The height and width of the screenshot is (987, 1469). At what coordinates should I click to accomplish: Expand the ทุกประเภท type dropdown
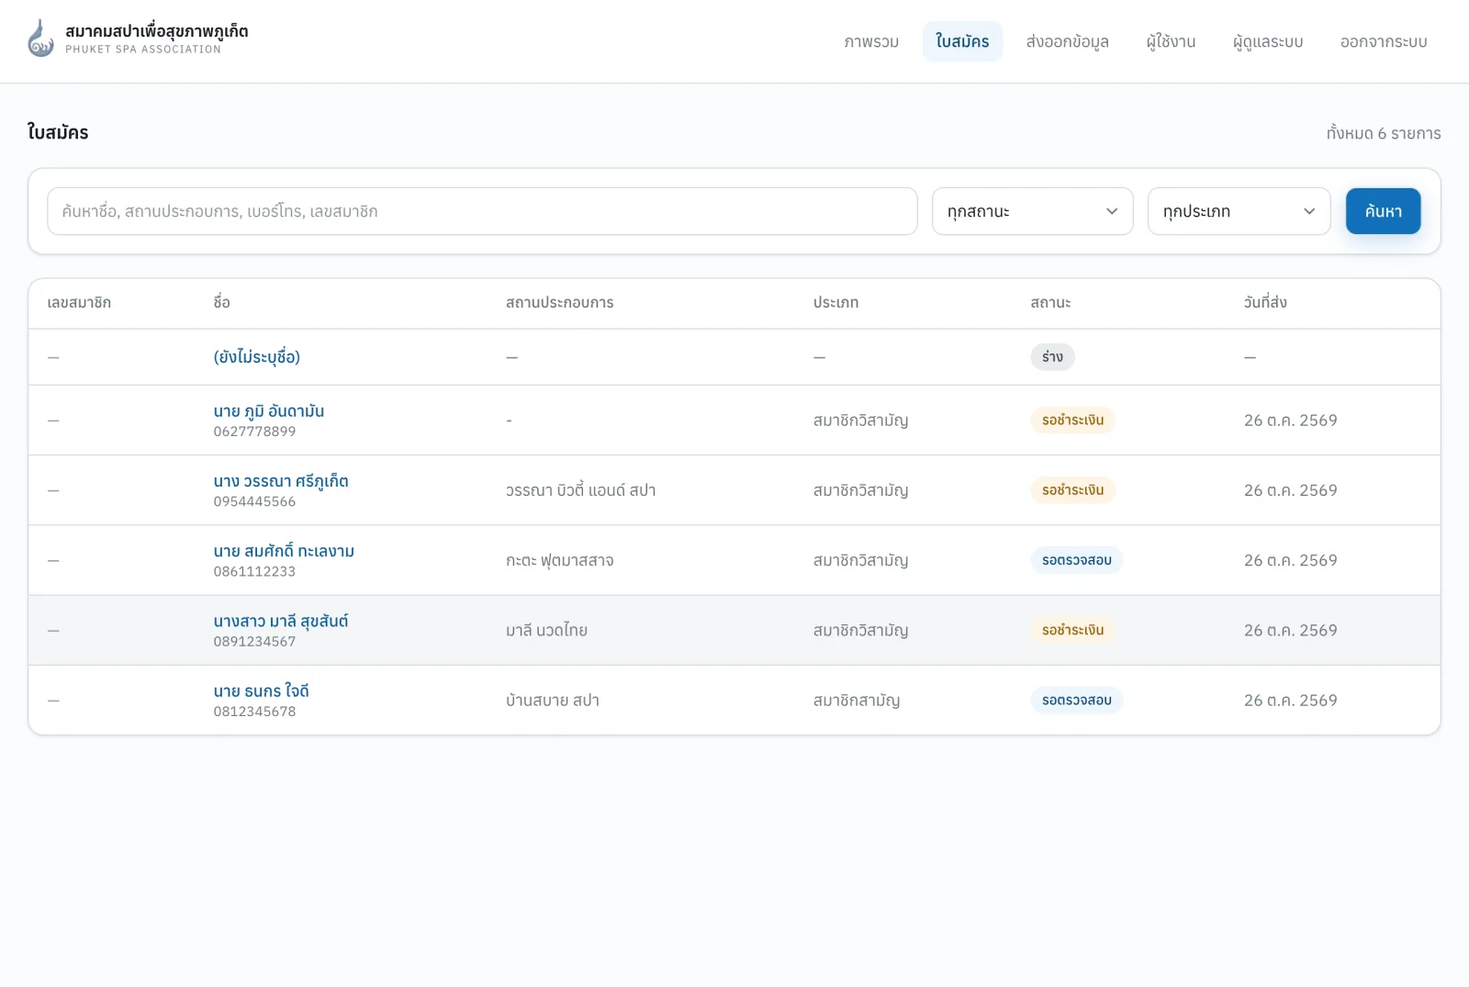click(1239, 211)
